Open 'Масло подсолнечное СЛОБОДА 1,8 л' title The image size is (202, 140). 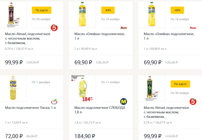click(x=100, y=110)
